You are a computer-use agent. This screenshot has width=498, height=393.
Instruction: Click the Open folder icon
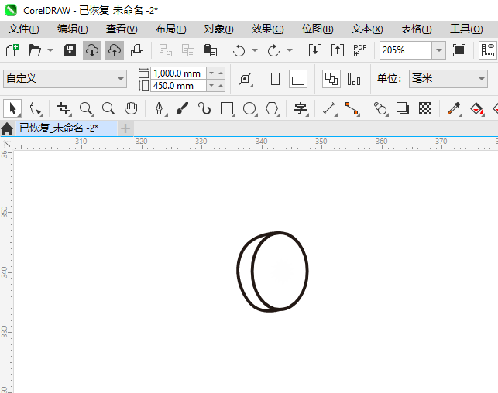(x=34, y=50)
